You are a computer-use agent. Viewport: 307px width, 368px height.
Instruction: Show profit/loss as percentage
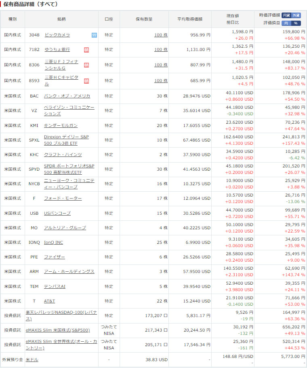coord(296,23)
